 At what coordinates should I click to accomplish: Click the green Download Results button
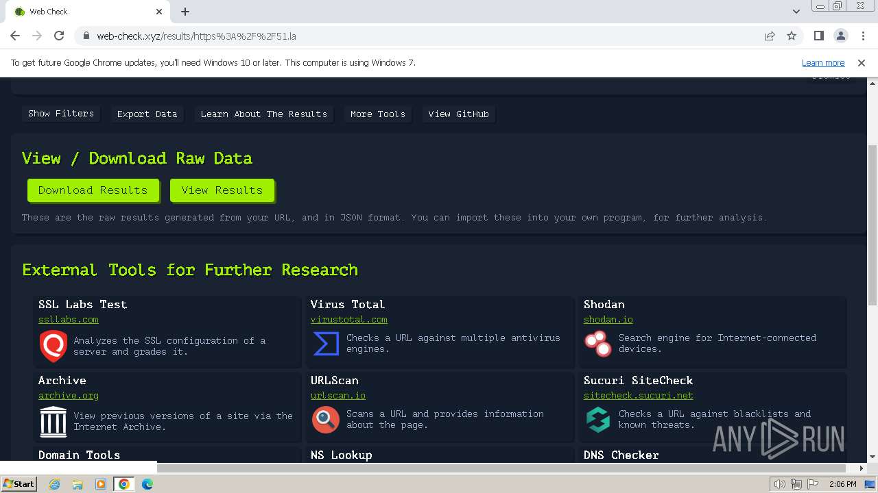point(93,190)
